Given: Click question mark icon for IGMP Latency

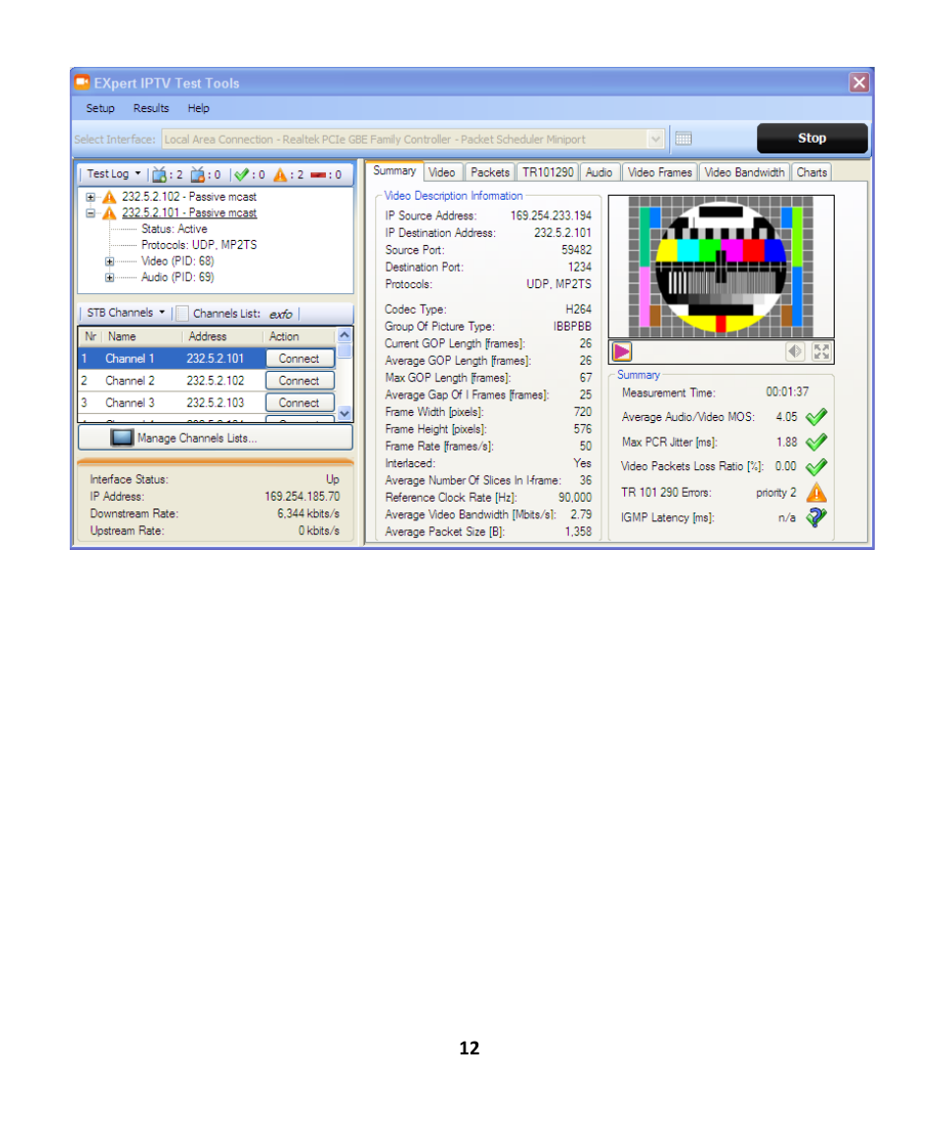Looking at the screenshot, I should [x=816, y=517].
